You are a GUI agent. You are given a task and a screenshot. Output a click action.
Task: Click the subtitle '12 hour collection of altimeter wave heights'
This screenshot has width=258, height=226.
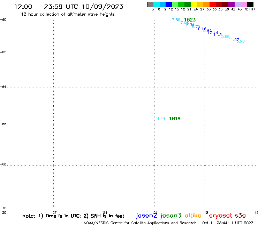pyautogui.click(x=68, y=14)
